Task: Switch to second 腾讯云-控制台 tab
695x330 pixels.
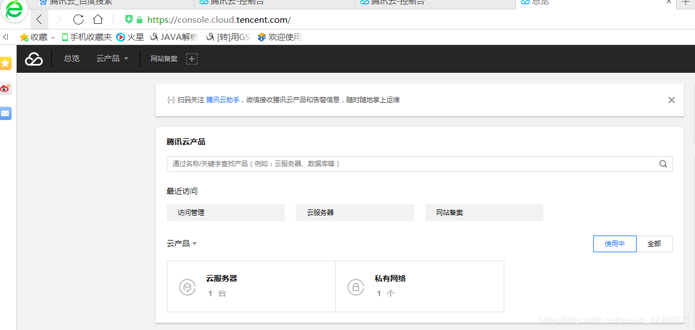Action: pyautogui.click(x=275, y=4)
